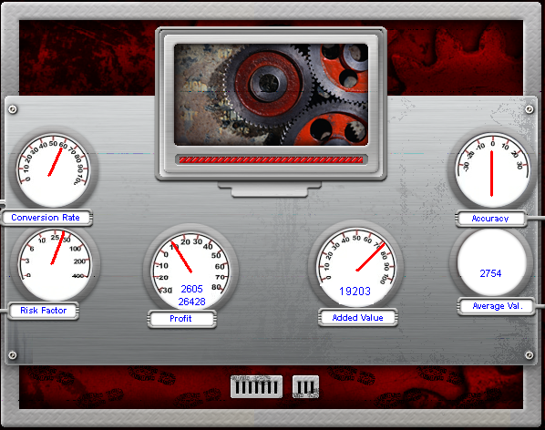Click the three-slot vent grille at bottom

click(x=305, y=386)
